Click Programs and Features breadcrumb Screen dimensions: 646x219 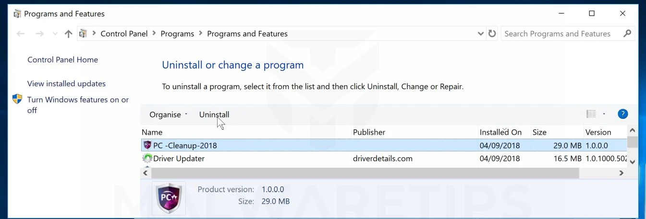pos(247,34)
